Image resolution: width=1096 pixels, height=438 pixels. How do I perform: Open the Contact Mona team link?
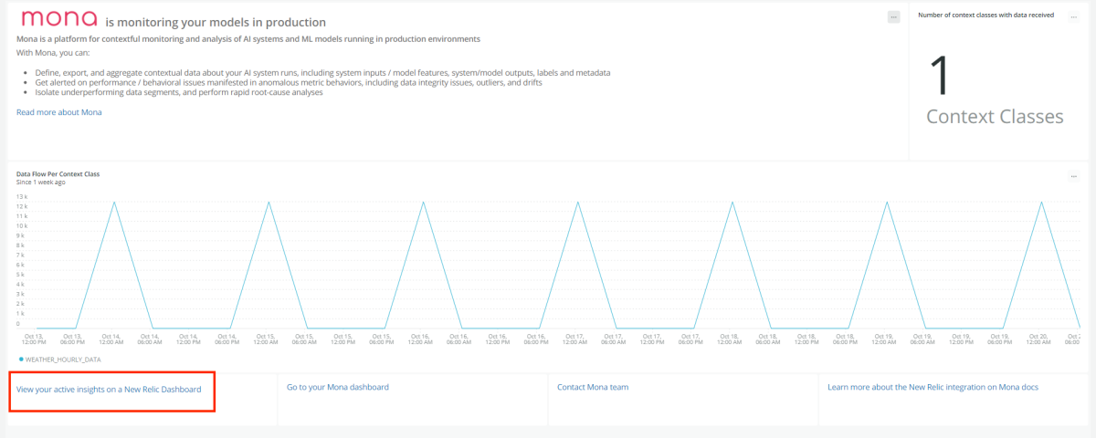(593, 388)
